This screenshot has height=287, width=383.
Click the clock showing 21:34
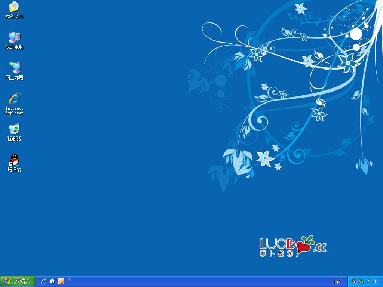tap(372, 281)
